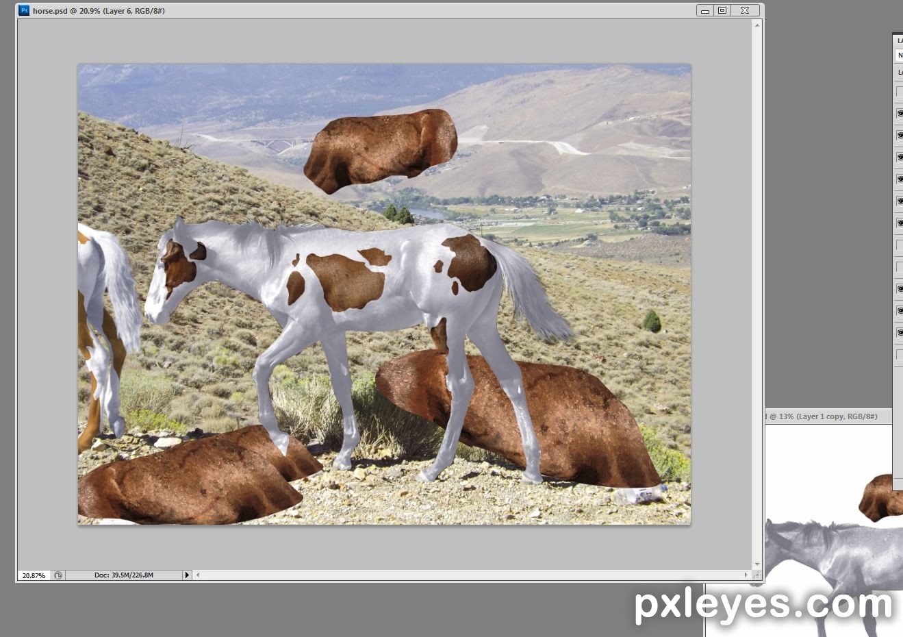The height and width of the screenshot is (637, 903).
Task: Click the 20.87% zoom level field
Action: (x=34, y=575)
